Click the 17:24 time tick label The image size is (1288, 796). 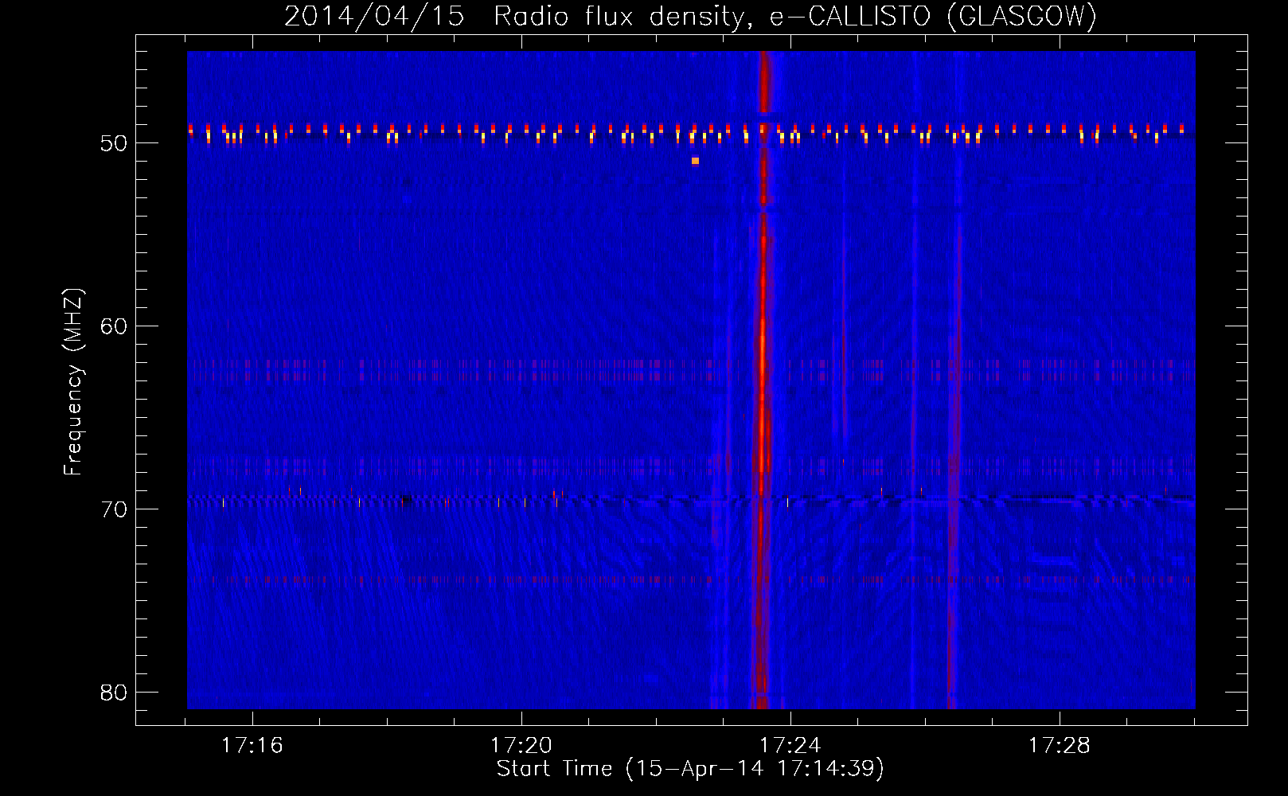coord(790,746)
